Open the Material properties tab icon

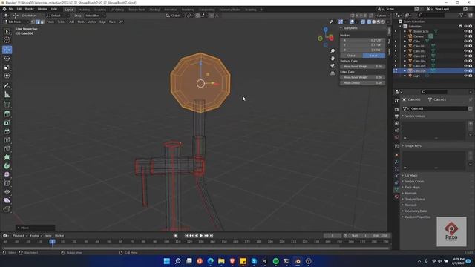tap(396, 197)
